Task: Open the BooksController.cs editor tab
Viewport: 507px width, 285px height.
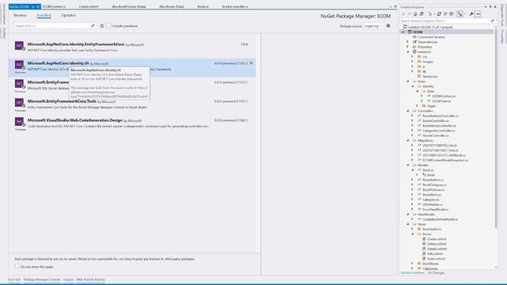Action: click(x=235, y=6)
